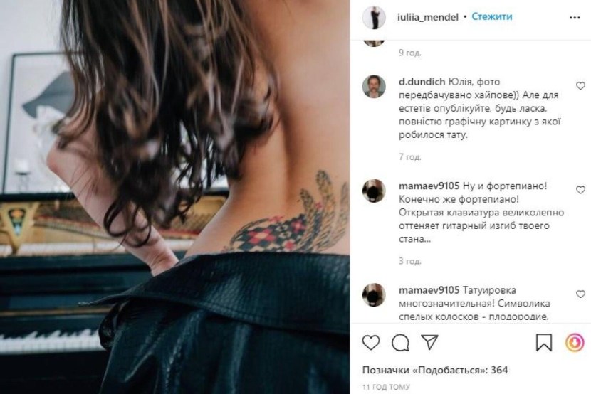View the likes count «Подобається»: 364
The image size is (591, 394).
click(x=435, y=370)
